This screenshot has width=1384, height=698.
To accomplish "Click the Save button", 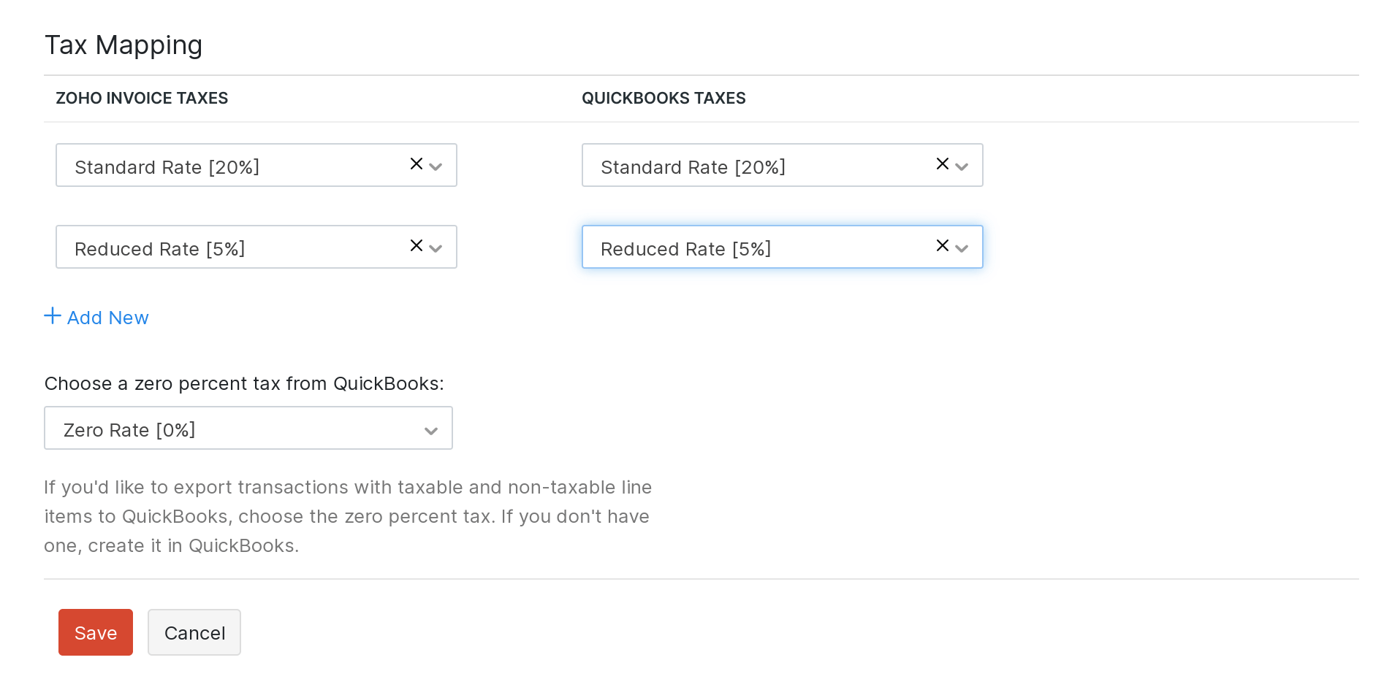I will [95, 632].
